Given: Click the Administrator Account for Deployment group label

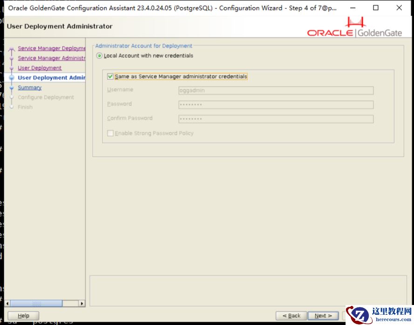Looking at the screenshot, I should point(143,46).
